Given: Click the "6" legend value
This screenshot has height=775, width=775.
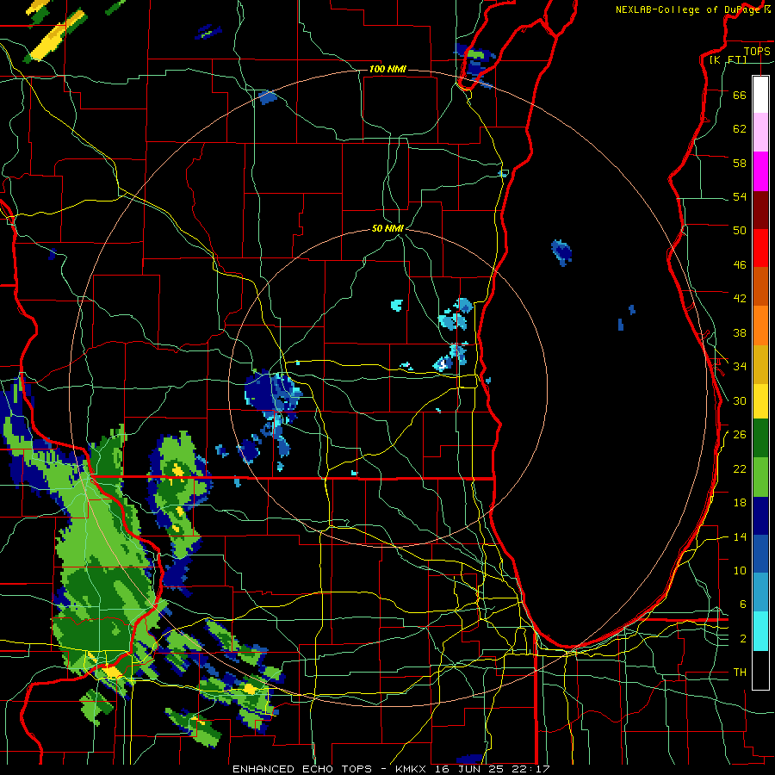Looking at the screenshot, I should click(743, 604).
